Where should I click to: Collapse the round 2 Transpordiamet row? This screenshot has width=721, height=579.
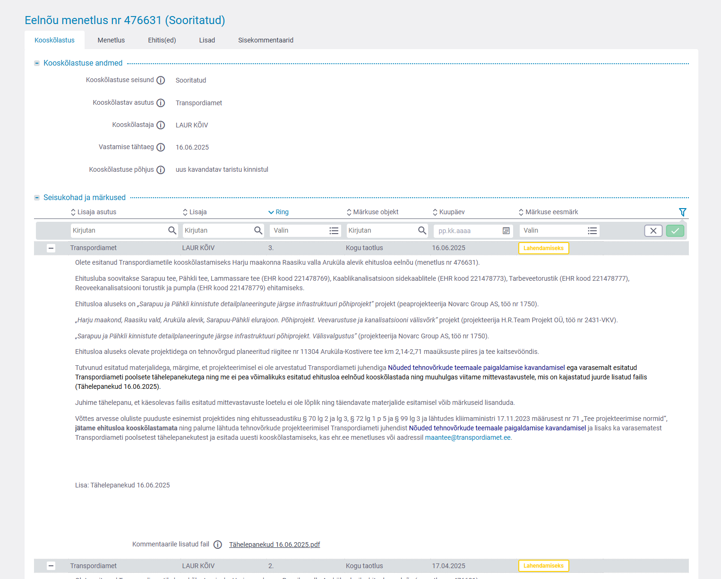(x=51, y=566)
